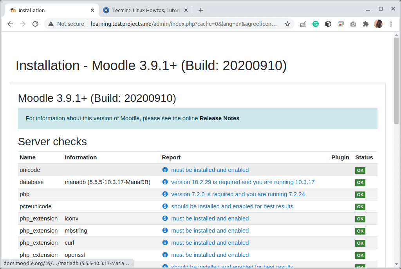This screenshot has width=401, height=269.
Task: Click info icon in curl row
Action: click(165, 243)
